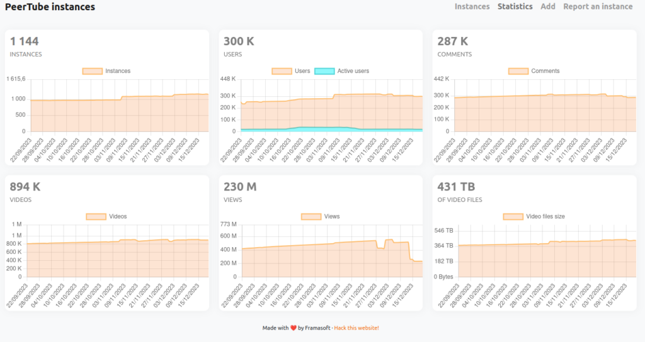Viewport: 645px width, 342px height.
Task: Click the 287 K comments count
Action: (452, 41)
